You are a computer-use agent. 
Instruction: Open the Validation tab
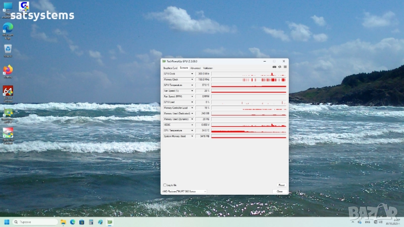click(x=208, y=68)
